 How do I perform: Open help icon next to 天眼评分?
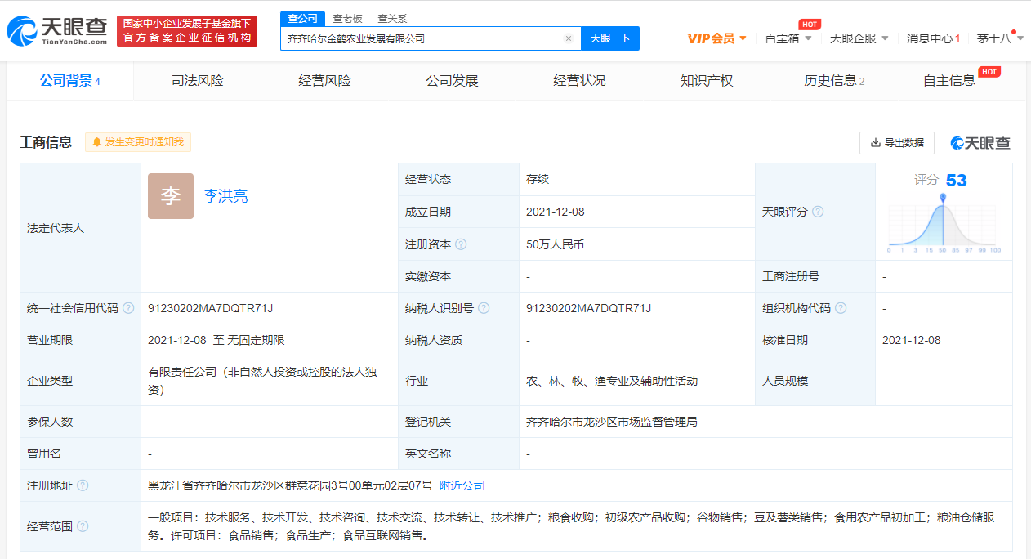pos(818,212)
